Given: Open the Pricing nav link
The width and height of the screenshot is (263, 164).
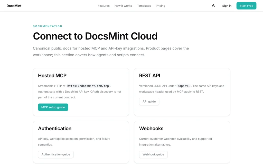Looking at the screenshot, I should pos(160,6).
